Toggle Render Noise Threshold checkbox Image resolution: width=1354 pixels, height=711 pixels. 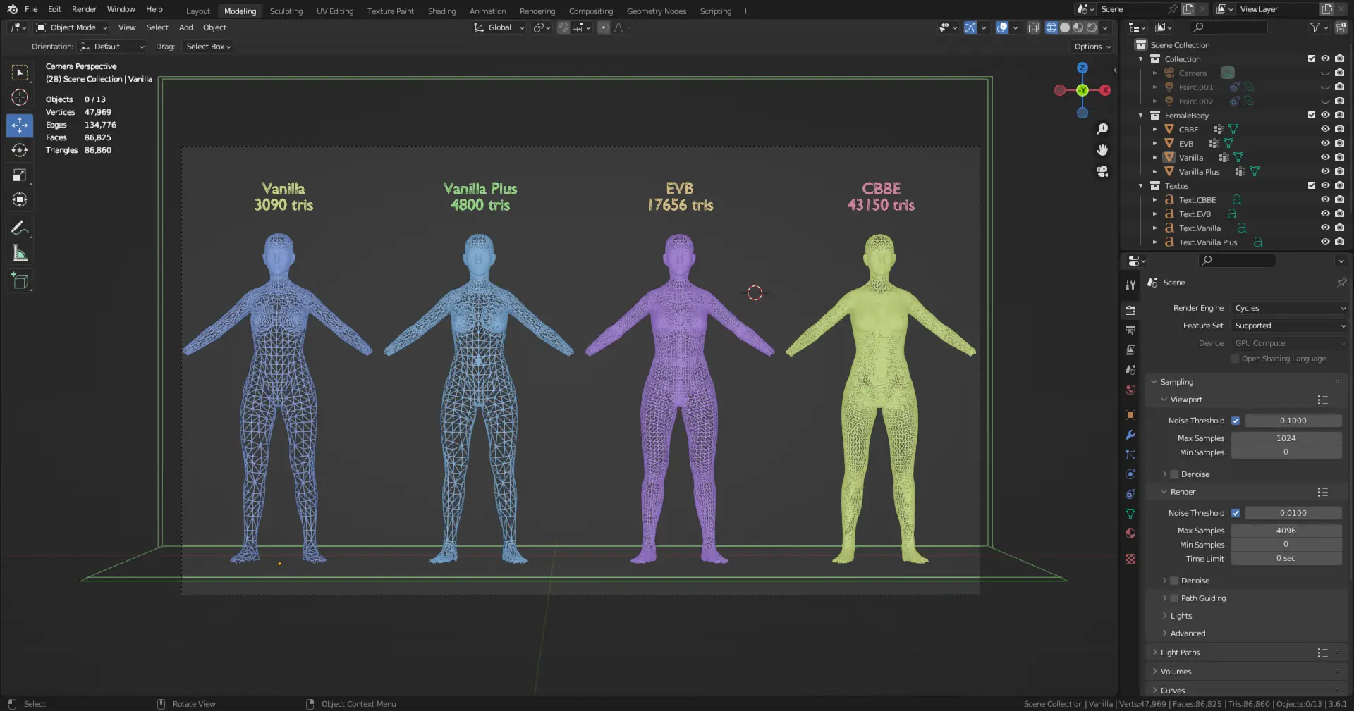tap(1236, 513)
